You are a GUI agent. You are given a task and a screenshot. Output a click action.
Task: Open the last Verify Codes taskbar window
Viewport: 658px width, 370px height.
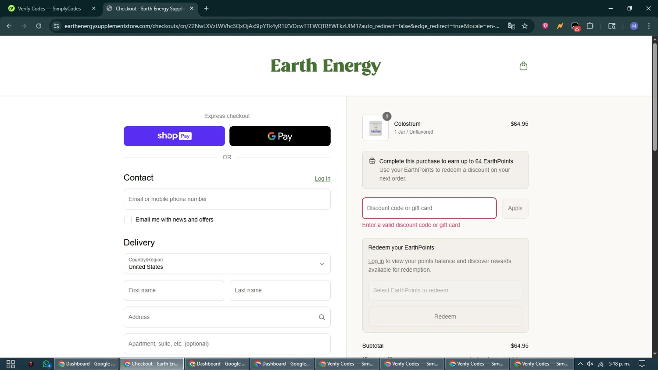tap(542, 364)
